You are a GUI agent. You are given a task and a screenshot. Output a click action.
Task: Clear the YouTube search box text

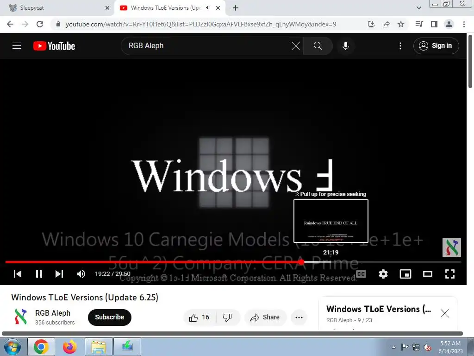296,46
